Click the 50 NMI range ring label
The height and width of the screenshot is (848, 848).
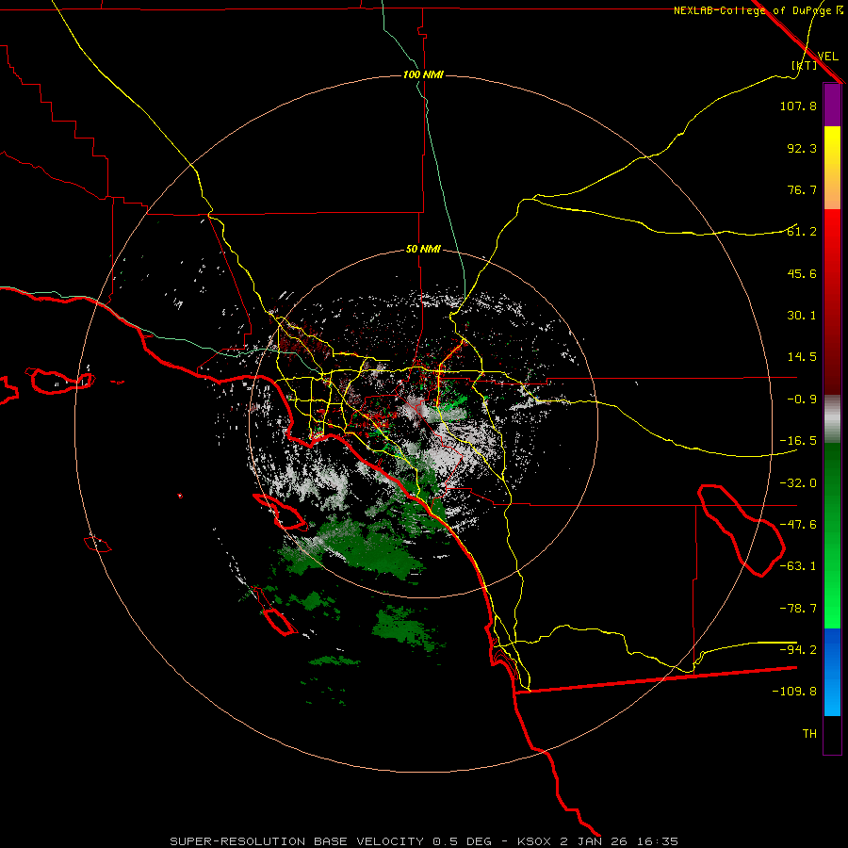point(423,249)
